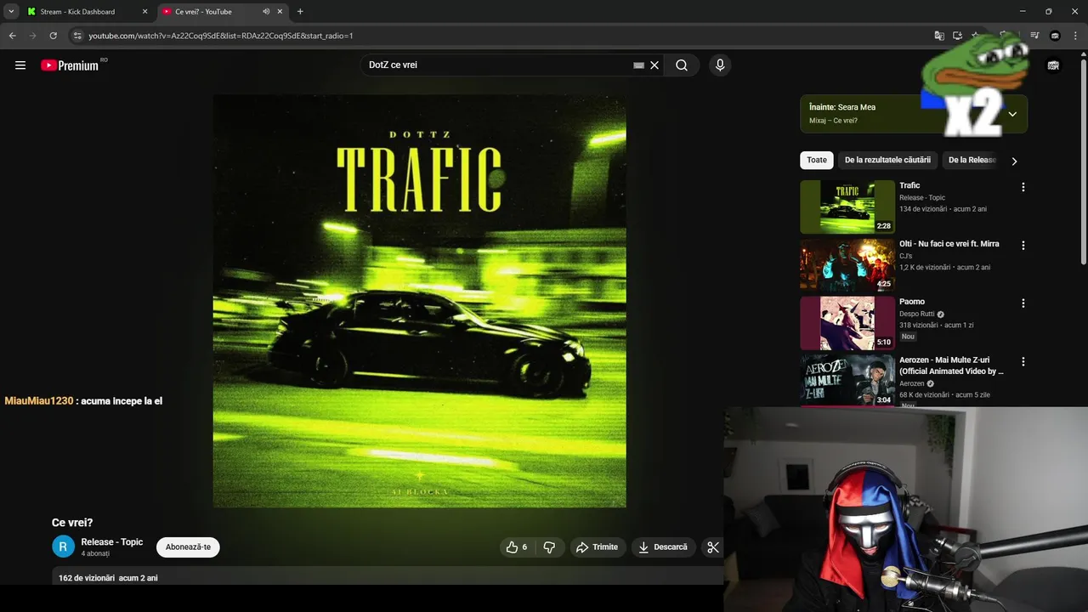Click the Abonează-te subscribe button
The height and width of the screenshot is (612, 1088).
tap(188, 547)
